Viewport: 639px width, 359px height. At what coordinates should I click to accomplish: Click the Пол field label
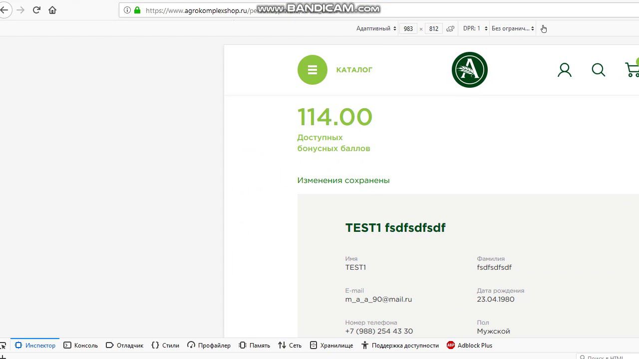pyautogui.click(x=483, y=323)
